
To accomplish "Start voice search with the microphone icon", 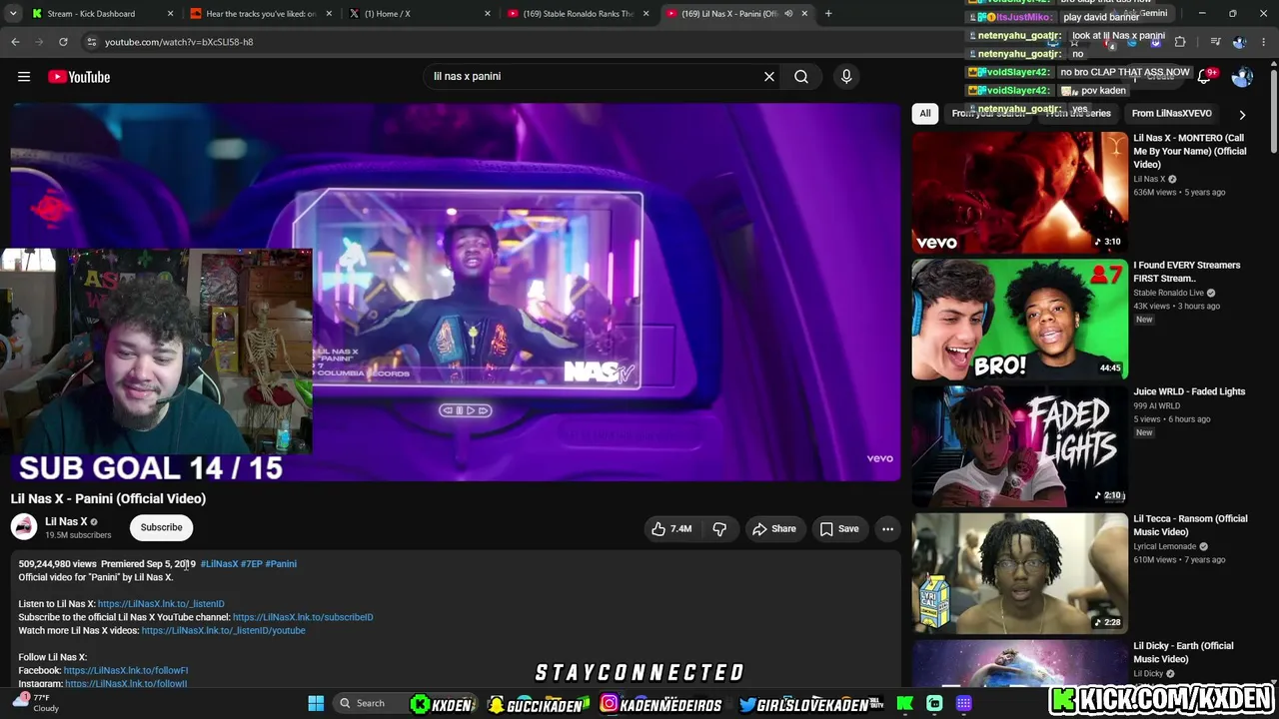I will (846, 77).
